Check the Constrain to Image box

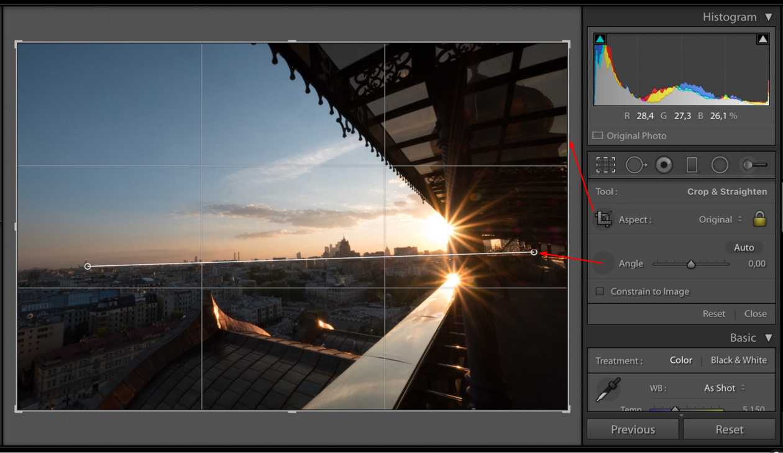tap(600, 291)
